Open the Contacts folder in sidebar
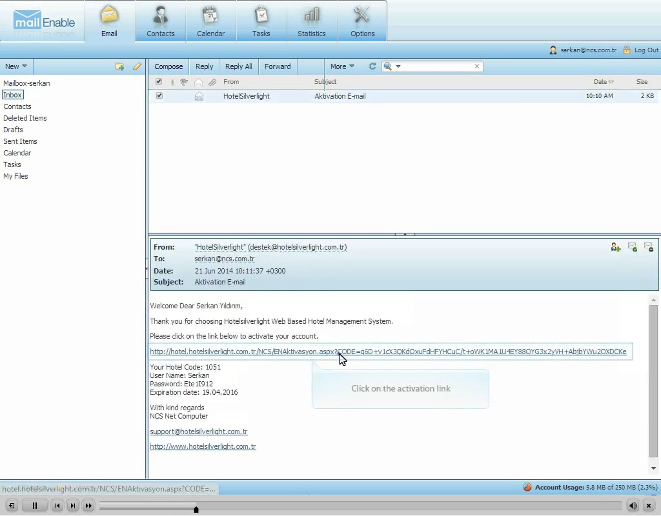The width and height of the screenshot is (661, 516). [17, 107]
